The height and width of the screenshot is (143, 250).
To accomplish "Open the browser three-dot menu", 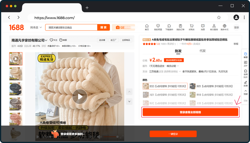I will 244,17.
